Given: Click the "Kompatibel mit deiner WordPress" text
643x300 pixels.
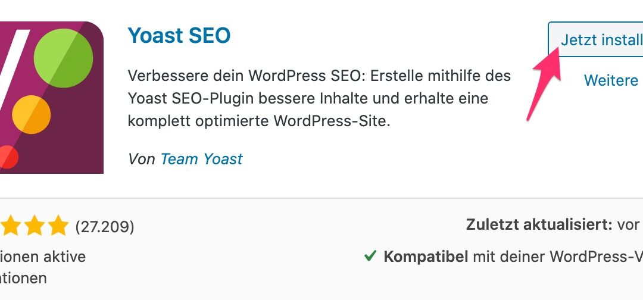Looking at the screenshot, I should (x=512, y=257).
